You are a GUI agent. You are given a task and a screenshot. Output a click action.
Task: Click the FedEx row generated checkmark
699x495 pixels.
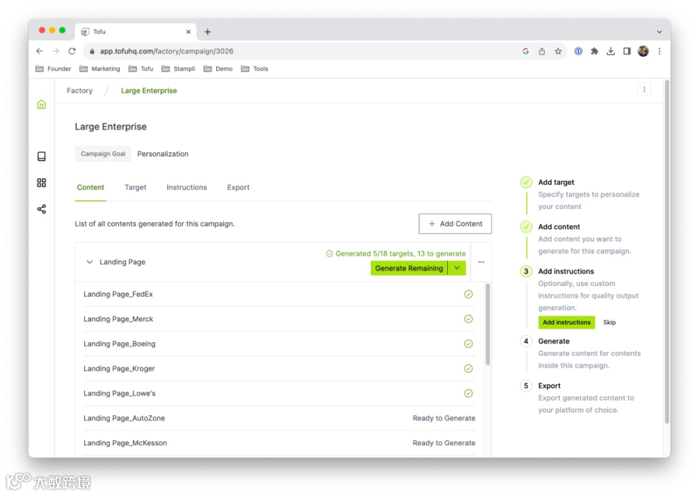[x=468, y=294]
